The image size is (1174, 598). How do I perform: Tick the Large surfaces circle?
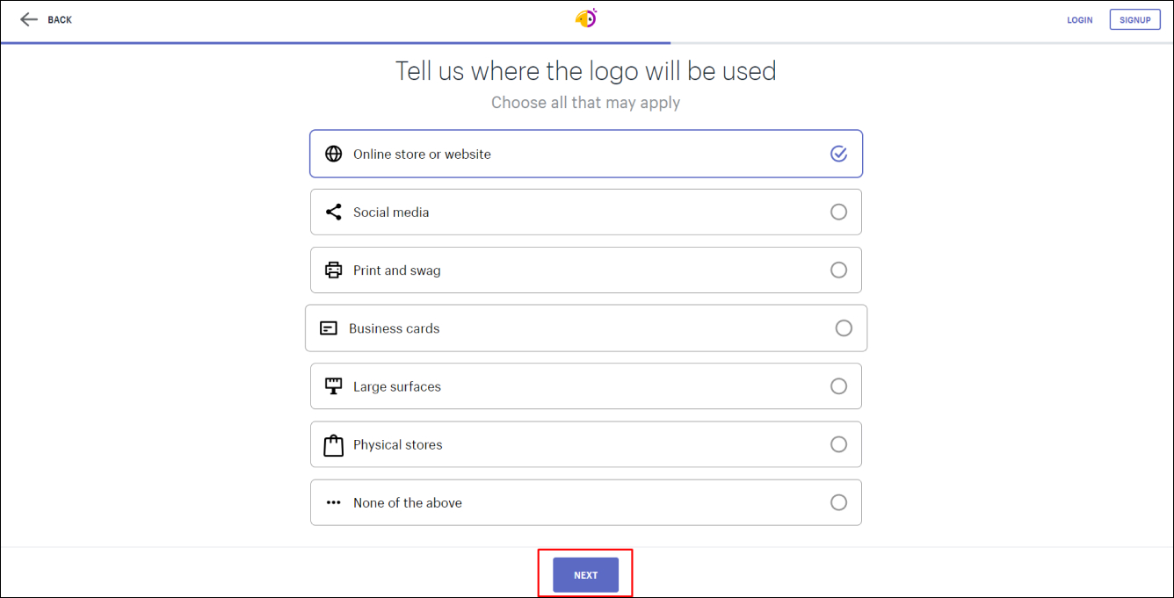click(838, 385)
